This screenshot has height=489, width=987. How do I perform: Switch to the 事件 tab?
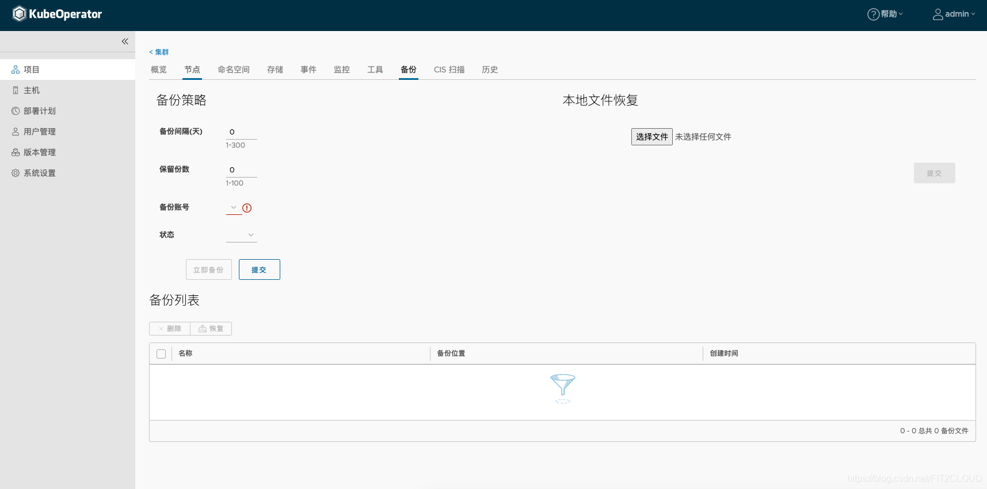pyautogui.click(x=308, y=70)
